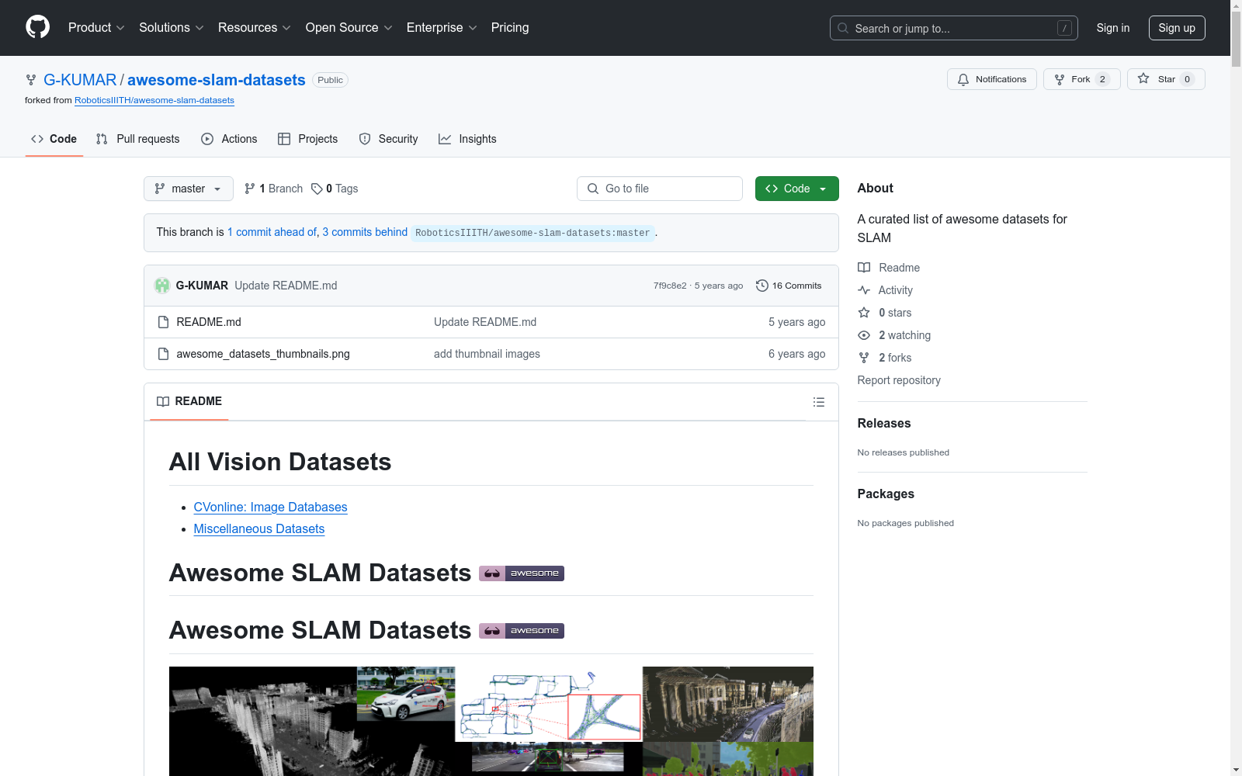This screenshot has height=776, width=1242.
Task: Click the book icon beside README heading
Action: click(163, 401)
